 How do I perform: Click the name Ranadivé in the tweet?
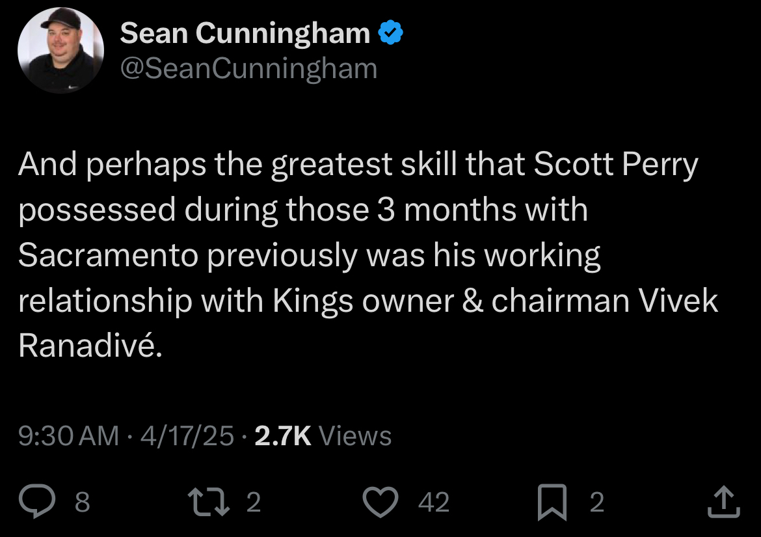(x=88, y=346)
